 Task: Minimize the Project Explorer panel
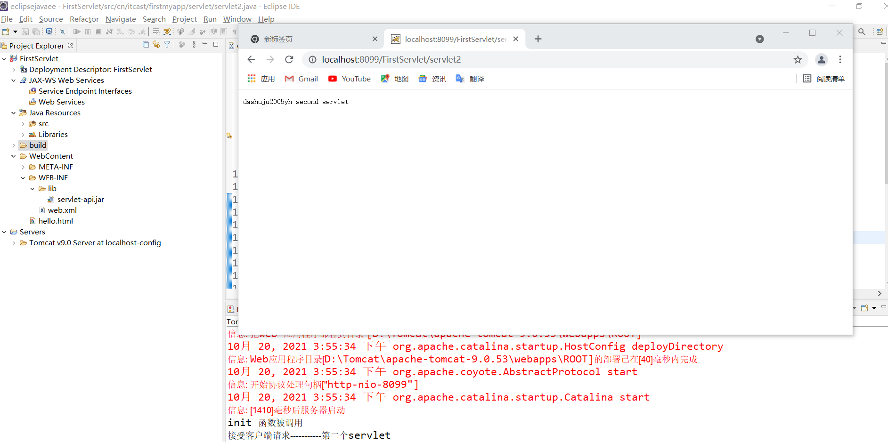205,44
